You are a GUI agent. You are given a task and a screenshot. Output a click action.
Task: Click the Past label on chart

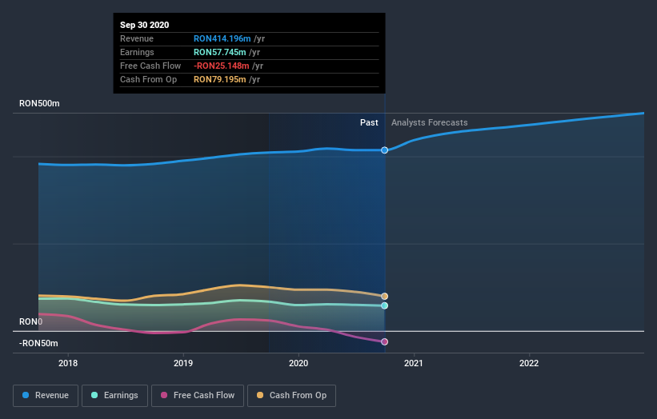[369, 122]
